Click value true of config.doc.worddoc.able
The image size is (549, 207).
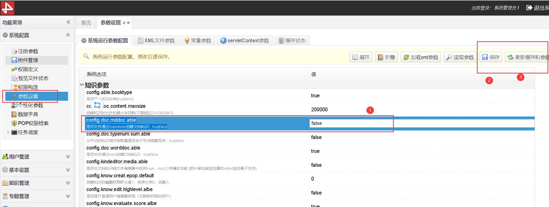(315, 151)
